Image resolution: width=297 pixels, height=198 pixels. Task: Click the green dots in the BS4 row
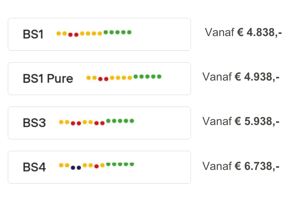(120, 164)
